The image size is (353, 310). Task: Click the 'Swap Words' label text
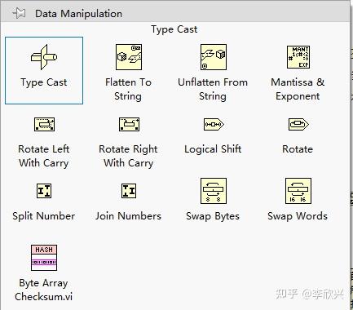(x=298, y=216)
